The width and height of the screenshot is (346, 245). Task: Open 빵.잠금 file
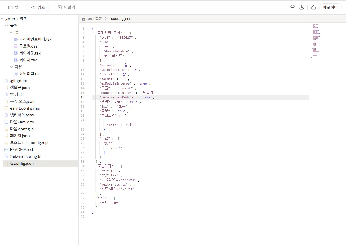[16, 94]
